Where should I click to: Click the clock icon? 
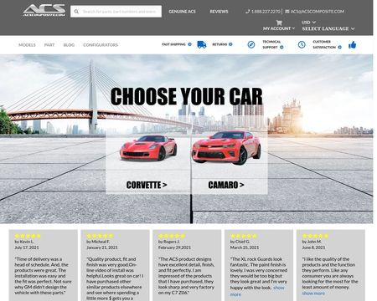point(302,44)
